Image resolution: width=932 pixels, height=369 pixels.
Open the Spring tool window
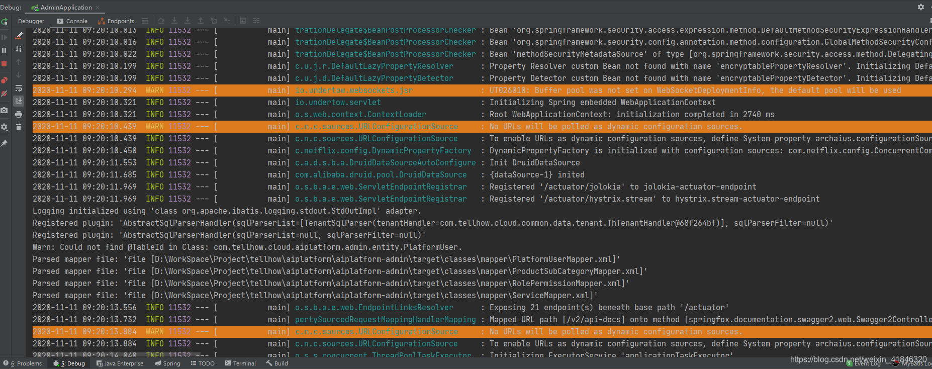click(167, 363)
